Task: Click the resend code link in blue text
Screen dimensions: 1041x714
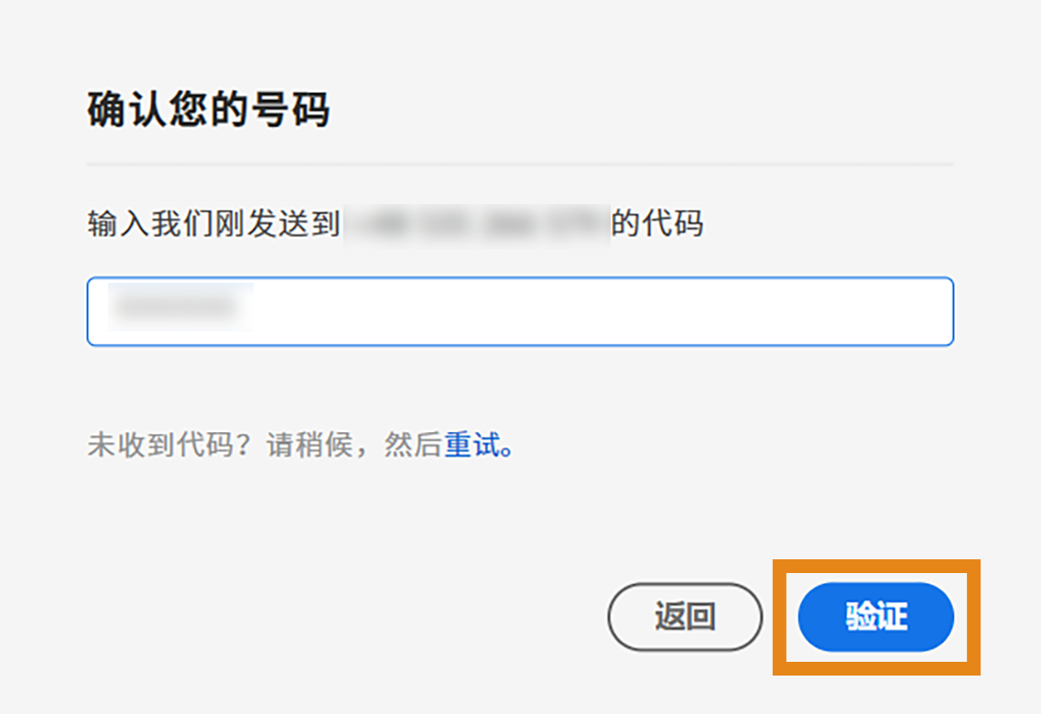Action: pos(471,445)
